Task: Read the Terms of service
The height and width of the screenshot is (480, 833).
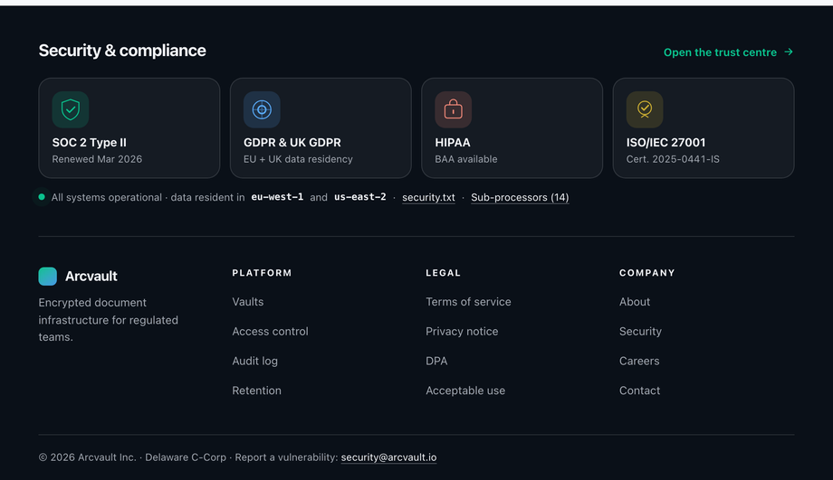Action: pyautogui.click(x=468, y=301)
